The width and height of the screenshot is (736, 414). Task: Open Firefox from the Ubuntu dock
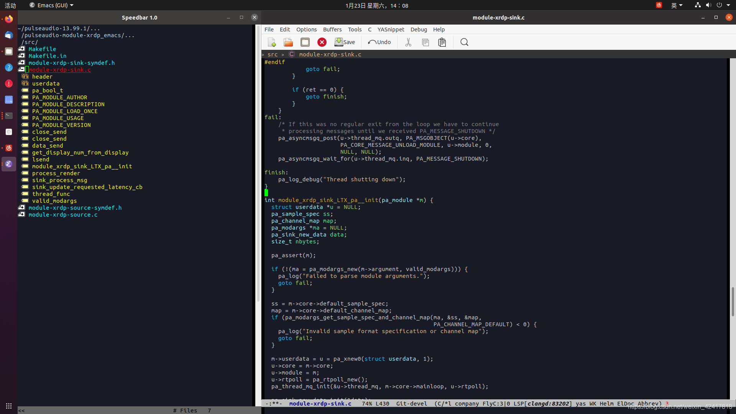(x=9, y=19)
